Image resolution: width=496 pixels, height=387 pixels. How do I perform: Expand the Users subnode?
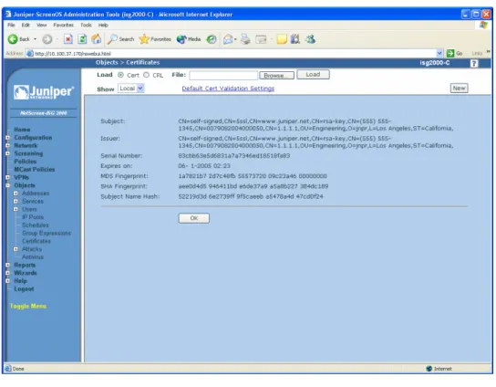coord(15,209)
